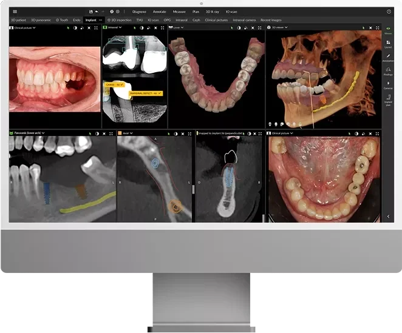Viewport: 402px width, 333px height.
Task: Maximize the 3D viewer pane
Action: click(378, 27)
